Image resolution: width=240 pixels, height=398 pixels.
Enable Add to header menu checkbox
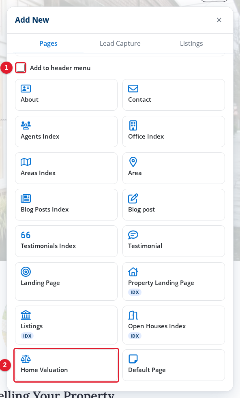[21, 68]
